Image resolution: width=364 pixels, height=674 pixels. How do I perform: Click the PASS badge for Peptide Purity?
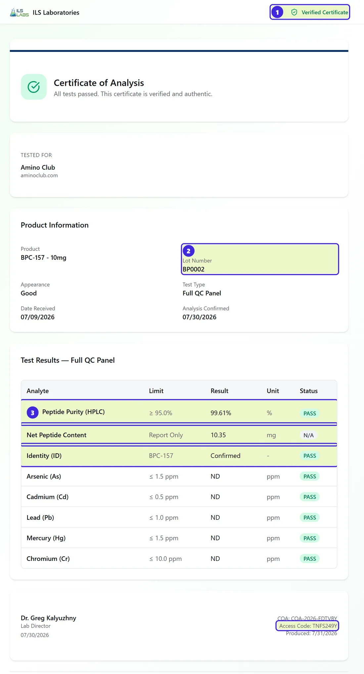pos(310,413)
